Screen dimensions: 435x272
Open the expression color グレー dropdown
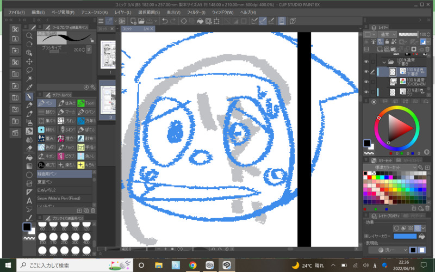click(388, 250)
